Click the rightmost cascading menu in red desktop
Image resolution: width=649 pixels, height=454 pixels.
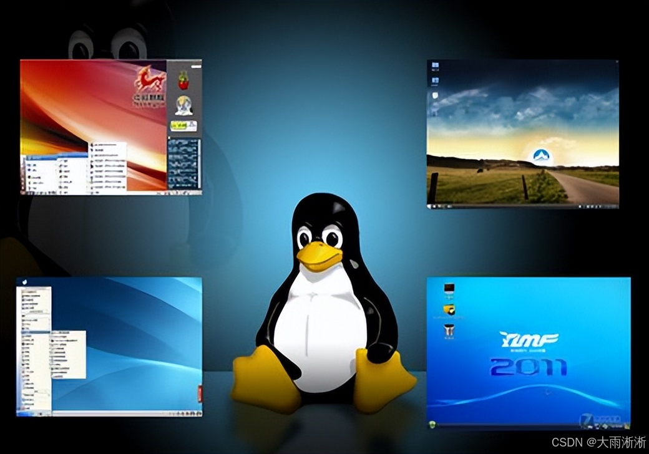108,168
